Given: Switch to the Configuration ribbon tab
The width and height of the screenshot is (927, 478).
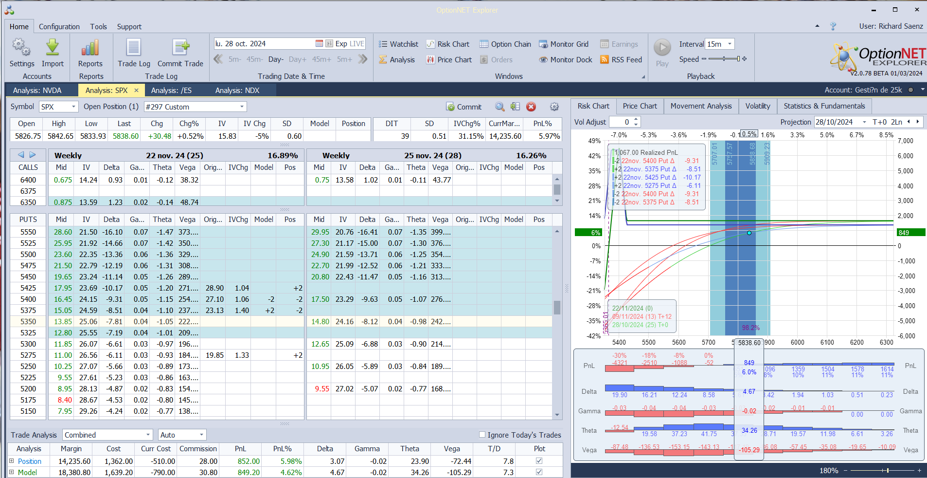Looking at the screenshot, I should [x=59, y=27].
